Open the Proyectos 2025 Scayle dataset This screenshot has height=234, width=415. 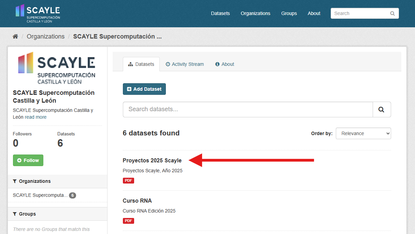152,160
